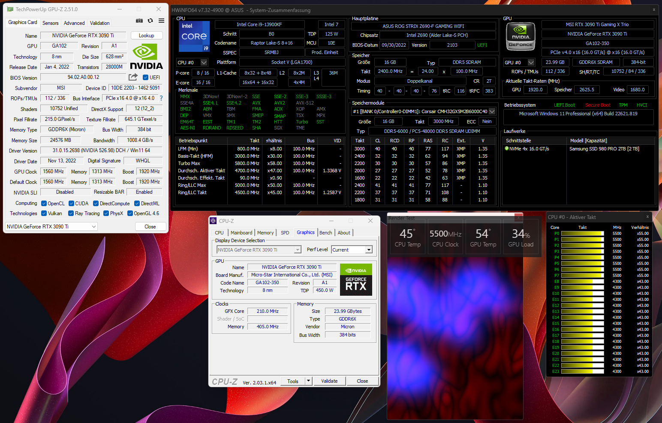Viewport: 662px width, 423px height.
Task: Toggle the DirectML checkbox
Action: coord(137,204)
